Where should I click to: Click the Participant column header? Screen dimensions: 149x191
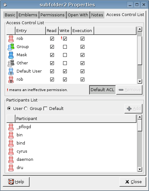point(76,119)
